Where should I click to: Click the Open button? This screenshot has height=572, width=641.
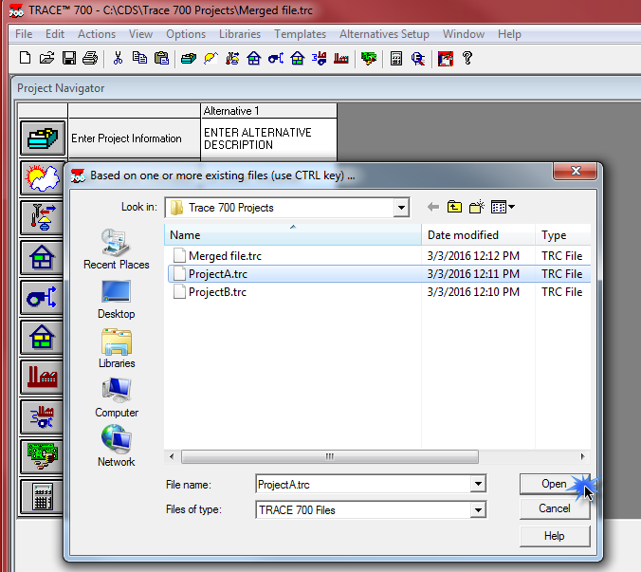pyautogui.click(x=555, y=484)
